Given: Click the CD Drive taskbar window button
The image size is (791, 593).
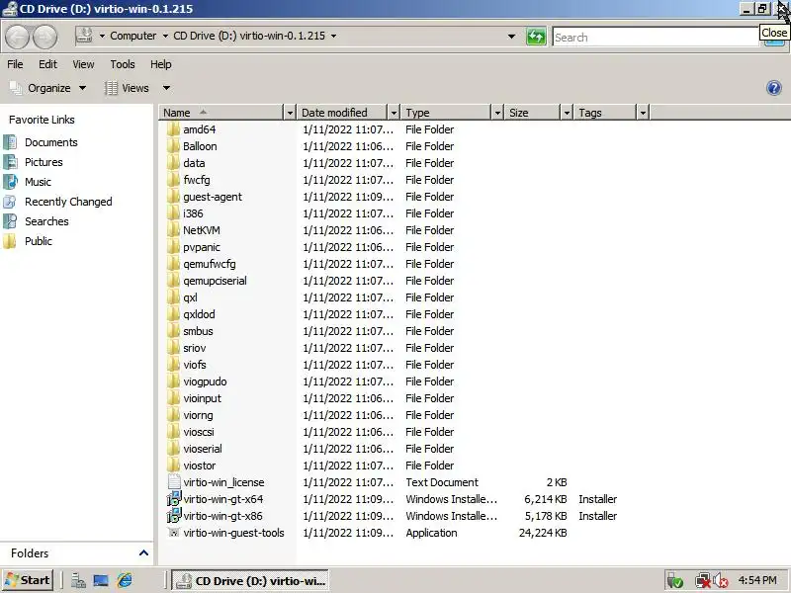Looking at the screenshot, I should (250, 580).
